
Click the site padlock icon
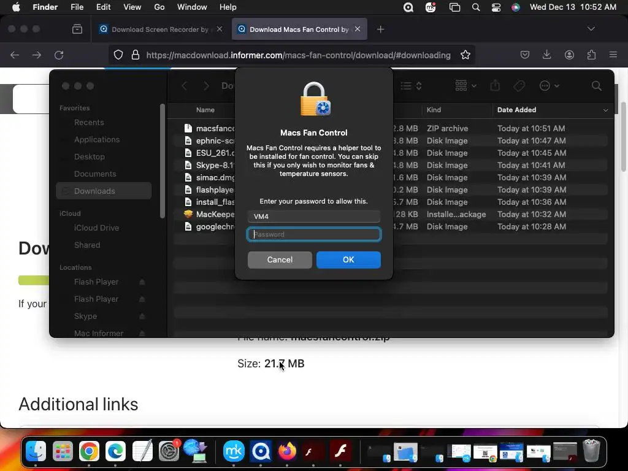point(136,55)
